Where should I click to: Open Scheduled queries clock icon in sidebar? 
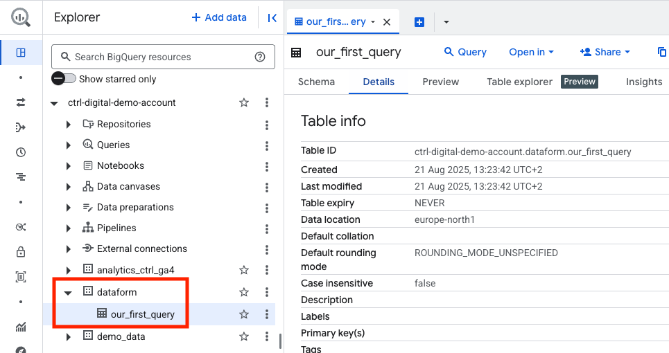coord(21,152)
